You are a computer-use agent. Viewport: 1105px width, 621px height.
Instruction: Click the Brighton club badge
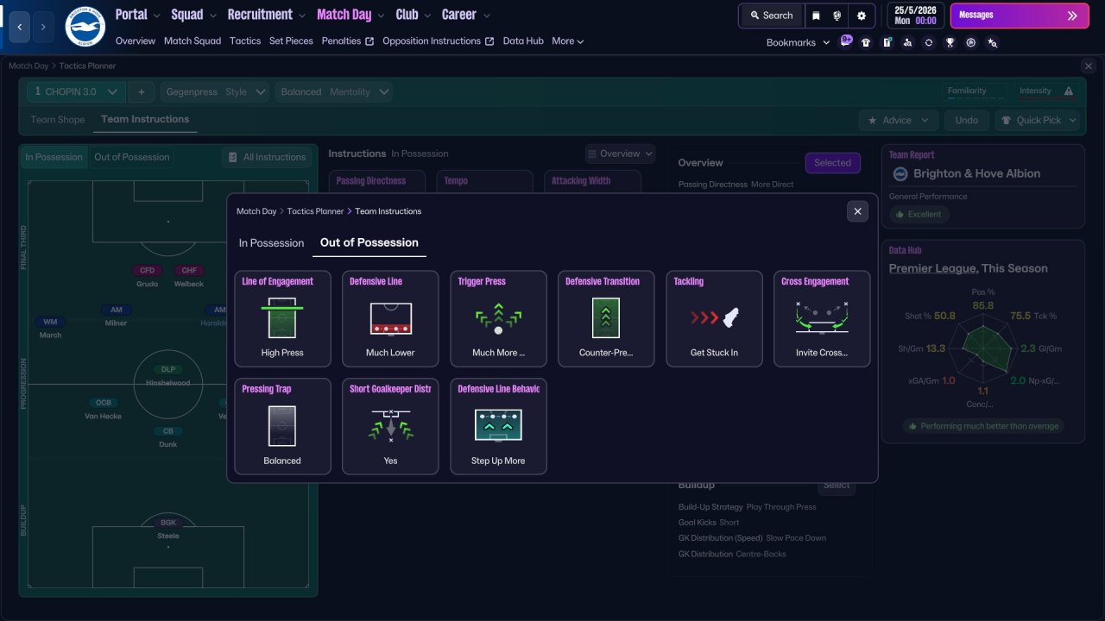click(x=85, y=27)
